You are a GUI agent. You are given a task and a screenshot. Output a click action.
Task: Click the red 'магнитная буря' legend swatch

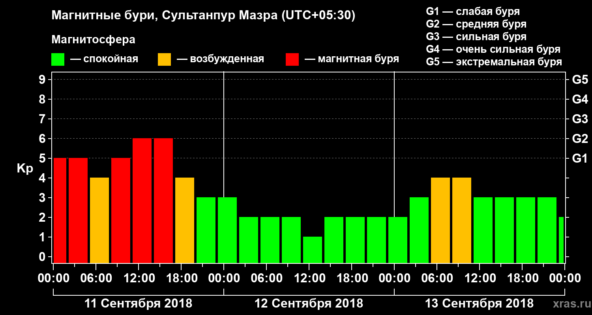(292, 59)
